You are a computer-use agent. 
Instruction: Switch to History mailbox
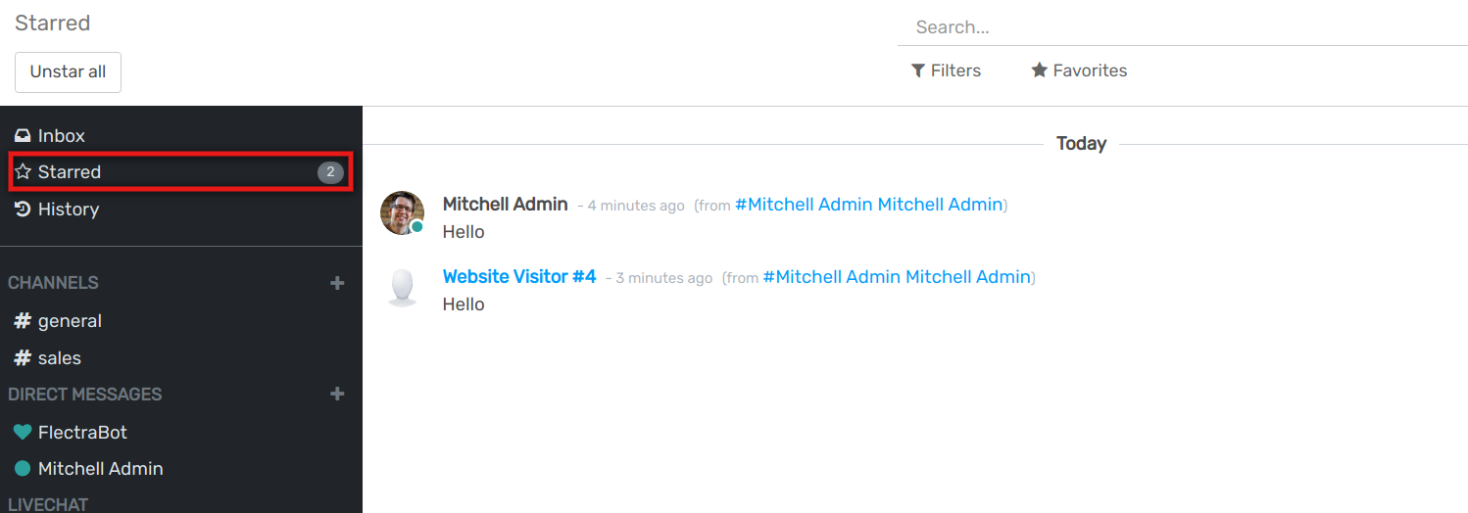point(69,210)
